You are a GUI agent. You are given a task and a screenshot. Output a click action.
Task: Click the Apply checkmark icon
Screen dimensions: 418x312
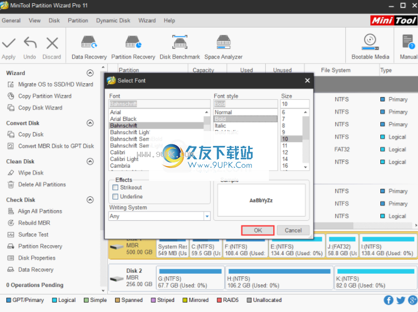[x=9, y=43]
